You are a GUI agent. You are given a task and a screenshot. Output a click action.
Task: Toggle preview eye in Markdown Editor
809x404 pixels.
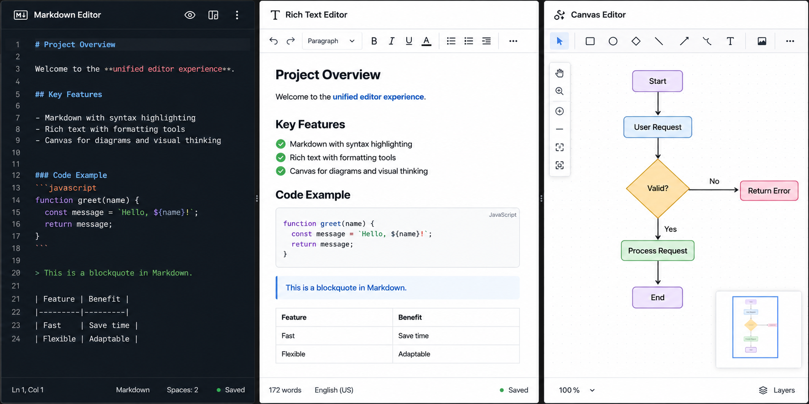pyautogui.click(x=190, y=15)
